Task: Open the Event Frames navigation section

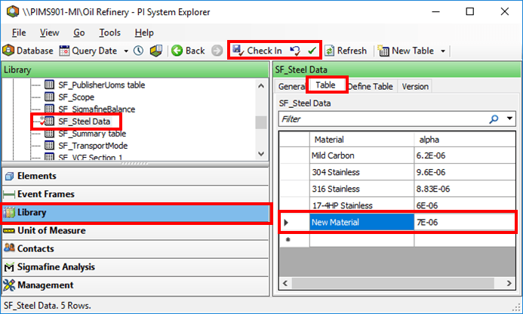Action: click(135, 194)
